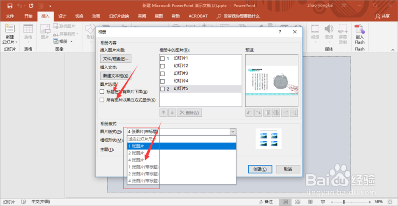Open the ACROBAT tab
This screenshot has width=398, height=206.
(x=198, y=16)
